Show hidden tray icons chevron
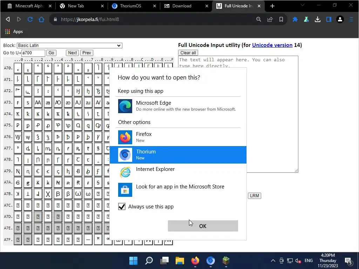The image size is (359, 269). pos(273,261)
